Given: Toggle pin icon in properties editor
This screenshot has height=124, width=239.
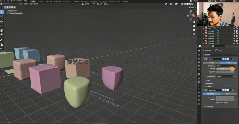Looking at the screenshot, I should coord(236,50).
